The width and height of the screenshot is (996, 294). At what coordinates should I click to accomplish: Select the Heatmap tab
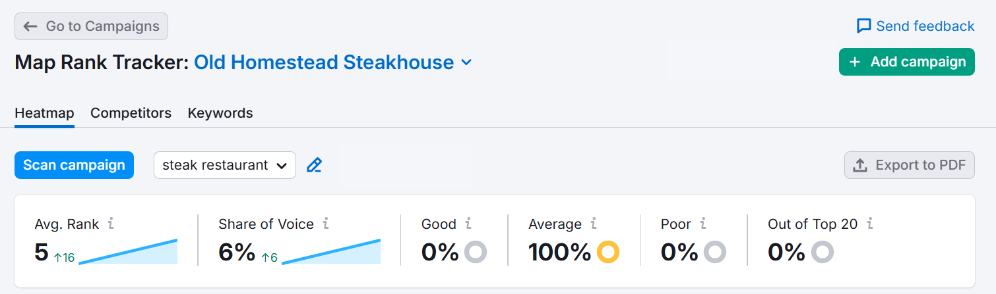pos(44,113)
